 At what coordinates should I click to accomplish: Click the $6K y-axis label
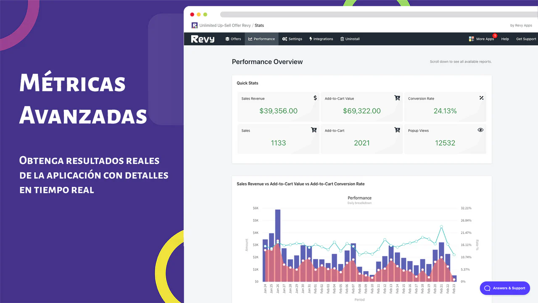[256, 208]
